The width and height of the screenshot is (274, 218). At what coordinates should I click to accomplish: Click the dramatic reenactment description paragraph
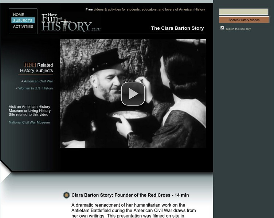click(134, 210)
